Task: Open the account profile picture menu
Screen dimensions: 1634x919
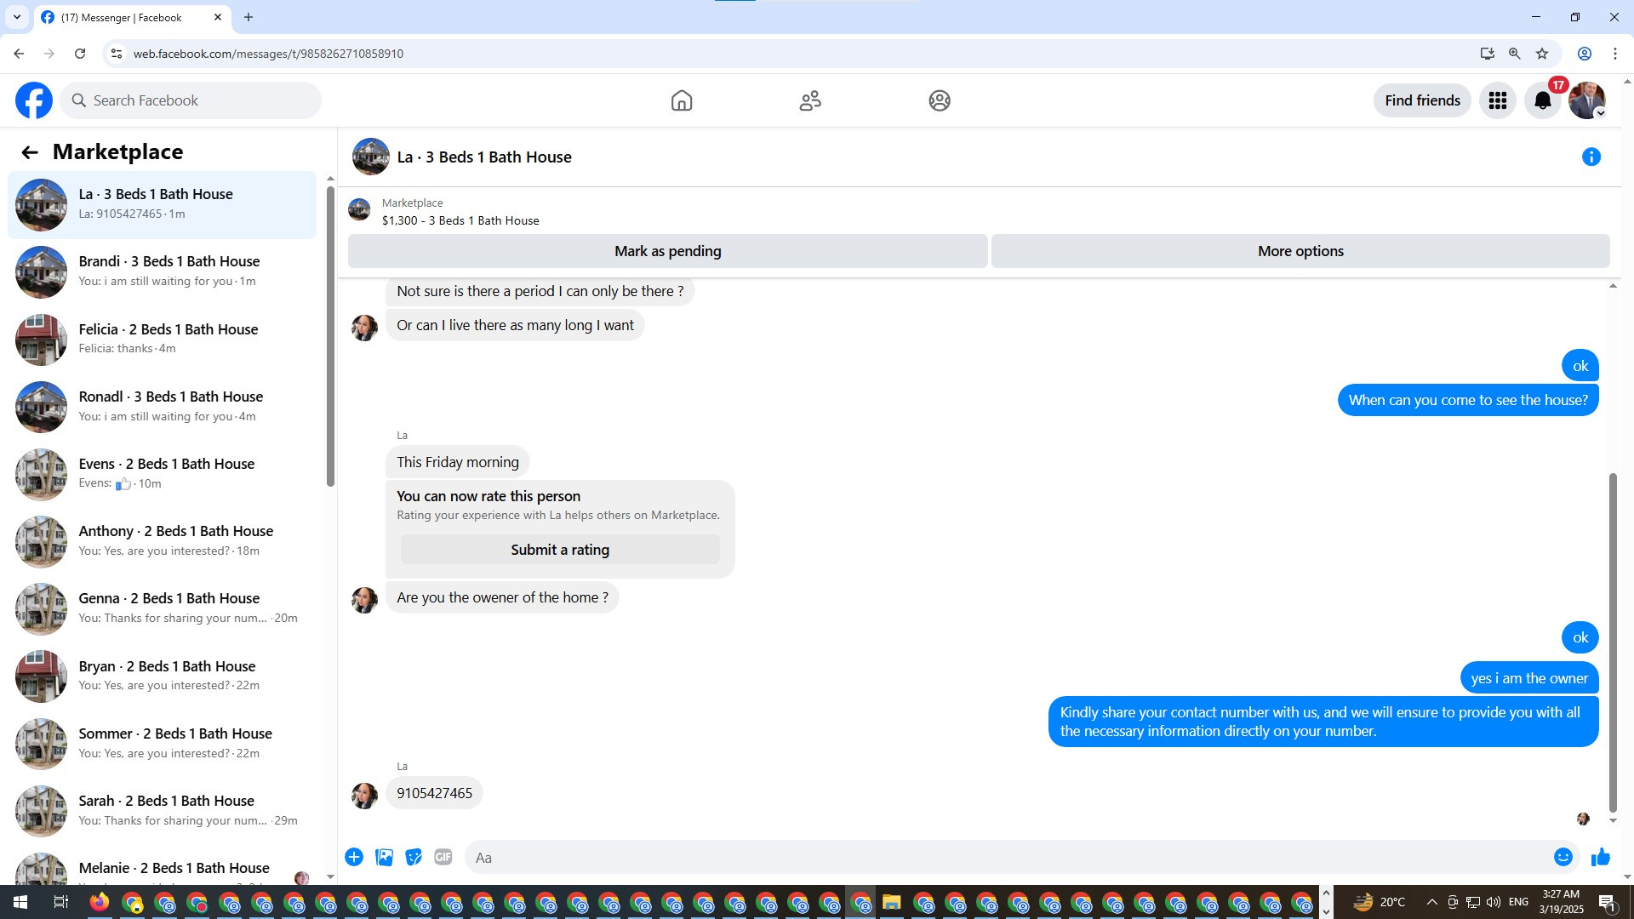Action: [x=1587, y=100]
